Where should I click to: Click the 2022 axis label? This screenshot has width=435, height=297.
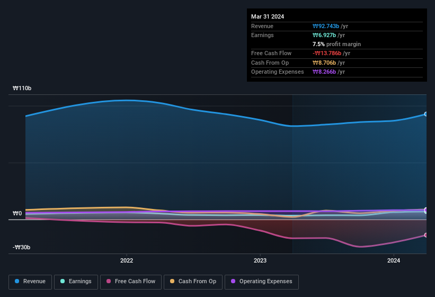coord(127,260)
